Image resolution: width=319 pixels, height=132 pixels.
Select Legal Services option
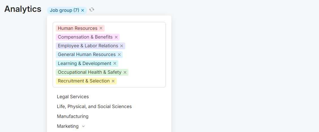pos(73,97)
